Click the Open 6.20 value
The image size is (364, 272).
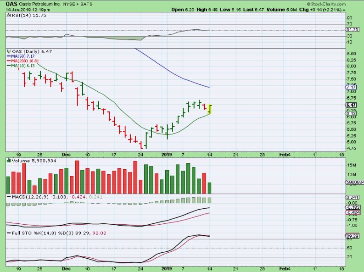click(x=183, y=10)
